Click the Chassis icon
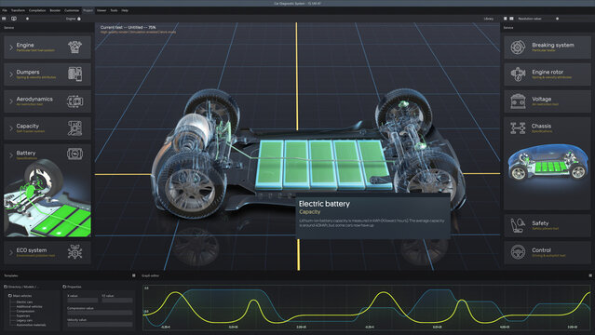The height and width of the screenshot is (335, 595). 518,127
